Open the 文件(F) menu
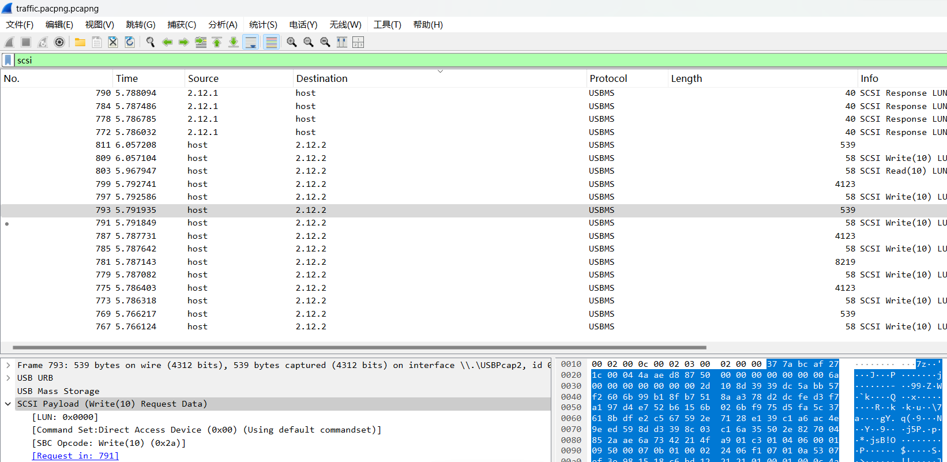947x462 pixels. (x=20, y=25)
